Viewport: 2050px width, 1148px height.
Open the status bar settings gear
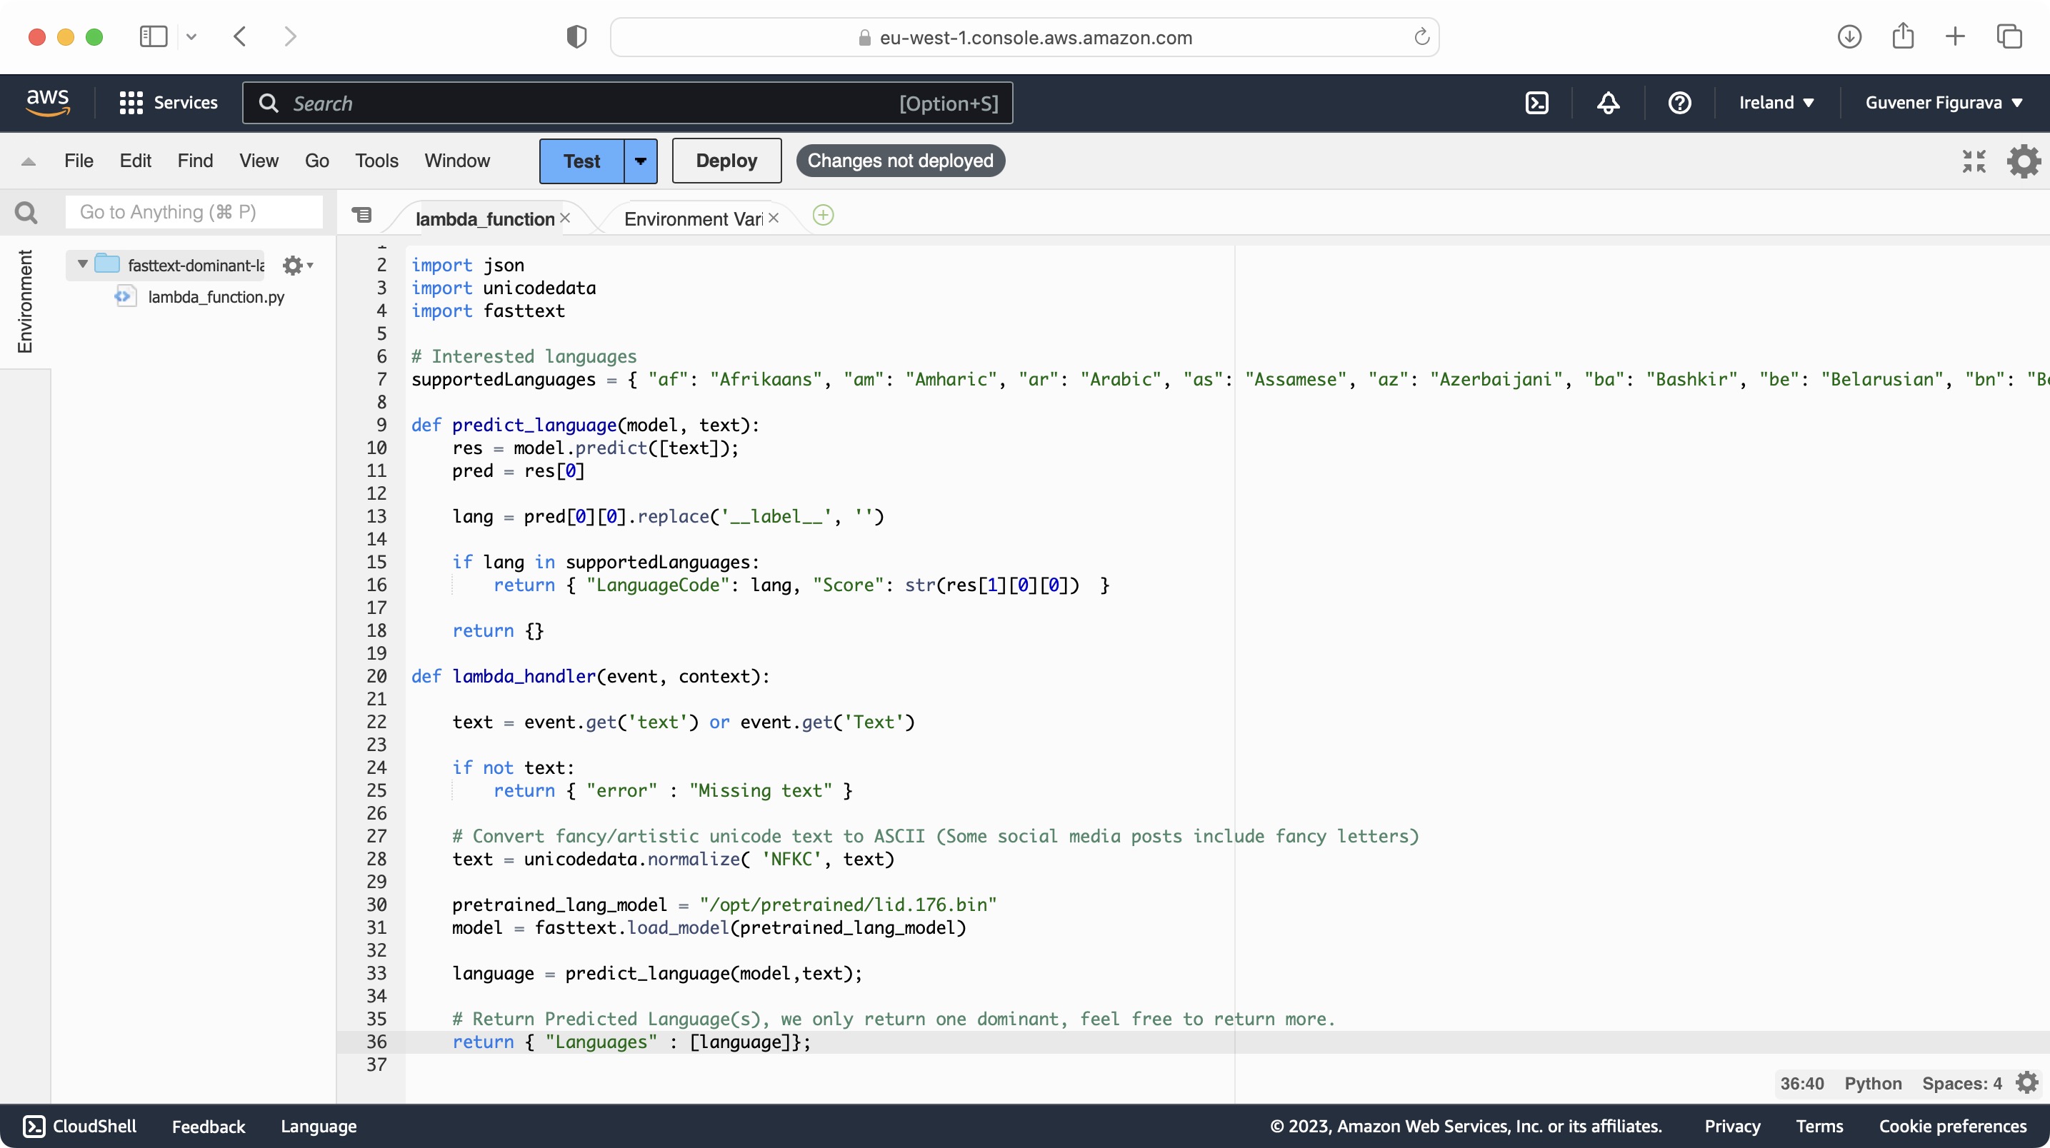pos(2027,1083)
